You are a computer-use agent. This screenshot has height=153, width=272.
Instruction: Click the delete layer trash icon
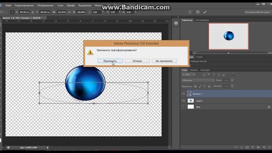[269, 147]
